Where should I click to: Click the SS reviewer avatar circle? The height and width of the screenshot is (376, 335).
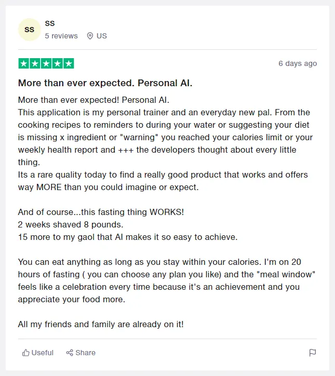pyautogui.click(x=30, y=30)
